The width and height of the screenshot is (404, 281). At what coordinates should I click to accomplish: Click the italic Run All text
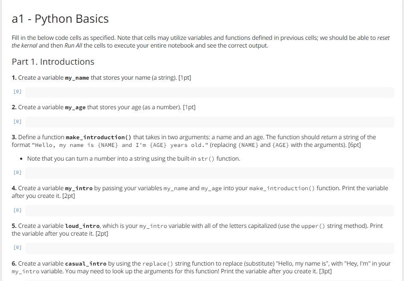coord(72,45)
